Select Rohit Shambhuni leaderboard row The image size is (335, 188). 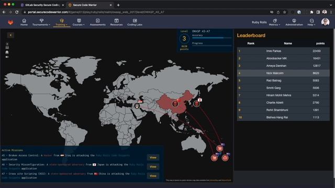click(x=283, y=110)
